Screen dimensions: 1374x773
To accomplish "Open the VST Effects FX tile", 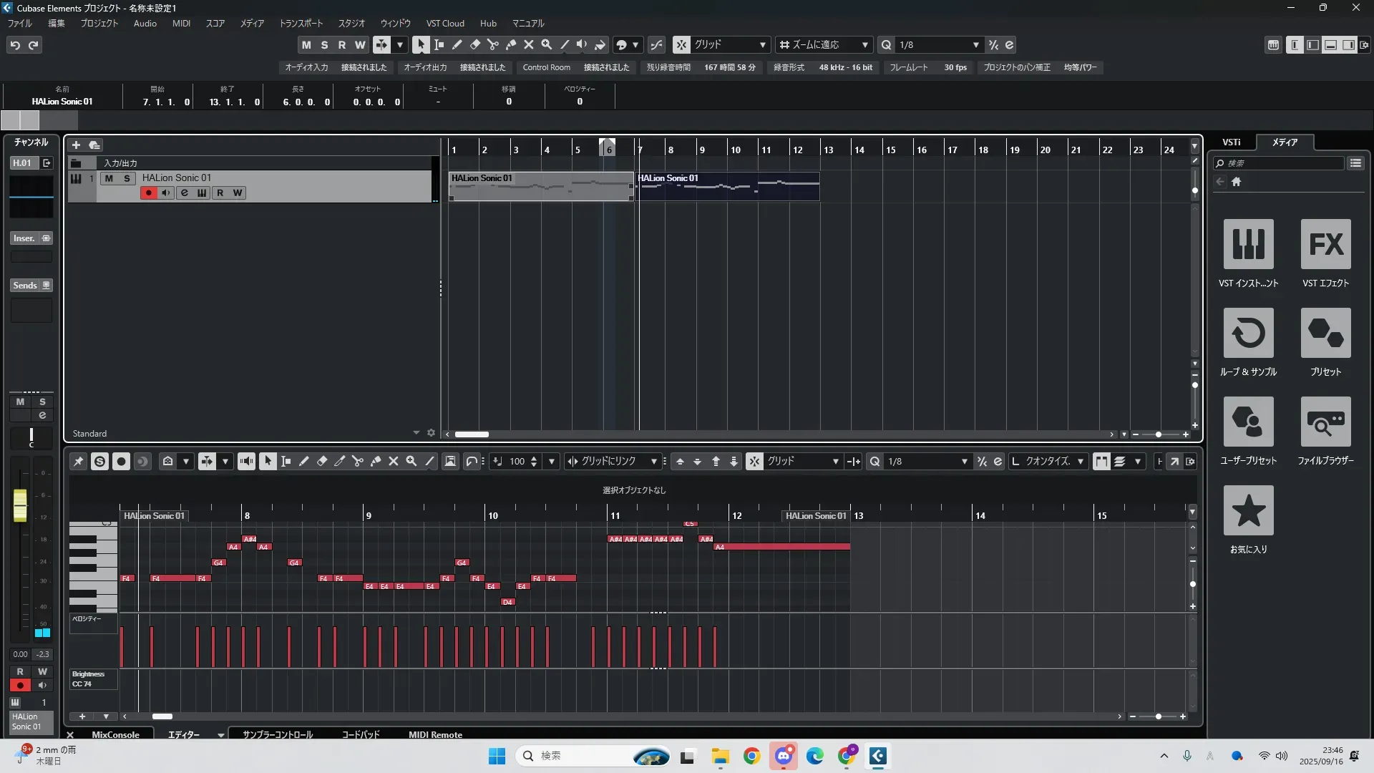I will [1325, 244].
